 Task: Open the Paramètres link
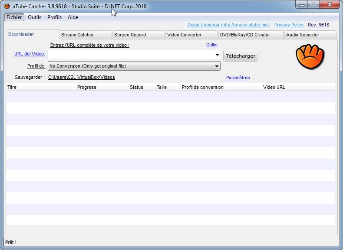click(238, 78)
